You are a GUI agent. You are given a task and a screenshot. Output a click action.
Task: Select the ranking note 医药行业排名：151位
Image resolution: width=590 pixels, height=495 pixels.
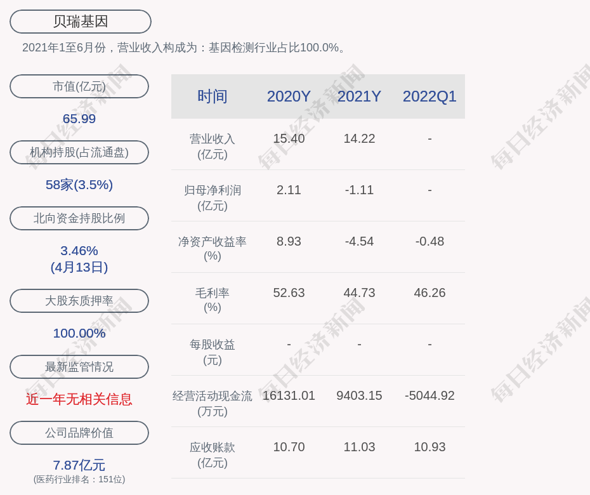79,479
